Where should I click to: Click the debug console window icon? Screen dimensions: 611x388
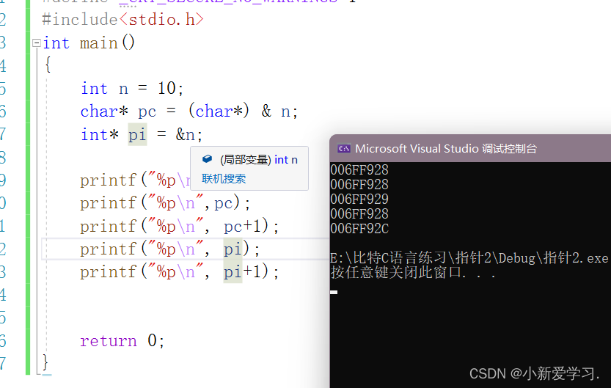pos(344,148)
